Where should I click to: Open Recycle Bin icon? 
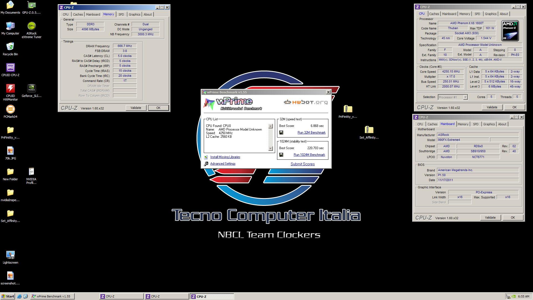10,49
